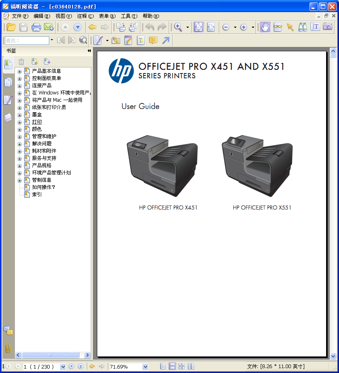
Task: Click the last page button in status bar
Action: click(81, 367)
